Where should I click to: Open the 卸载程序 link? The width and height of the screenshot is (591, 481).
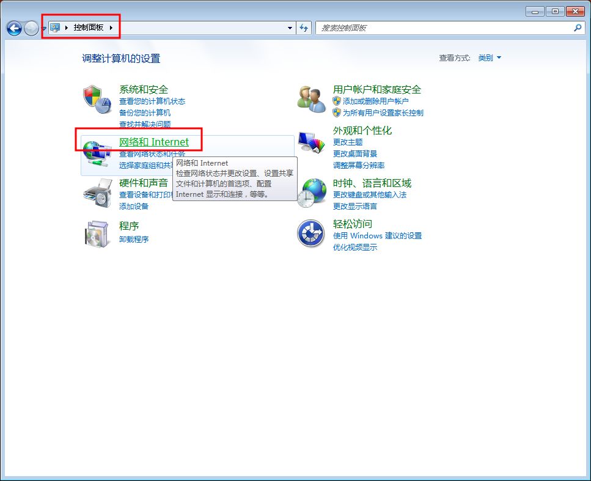pyautogui.click(x=134, y=239)
